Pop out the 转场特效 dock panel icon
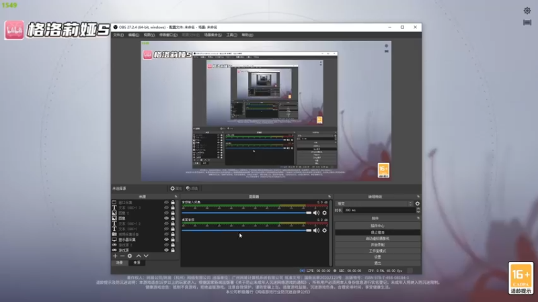 418,197
